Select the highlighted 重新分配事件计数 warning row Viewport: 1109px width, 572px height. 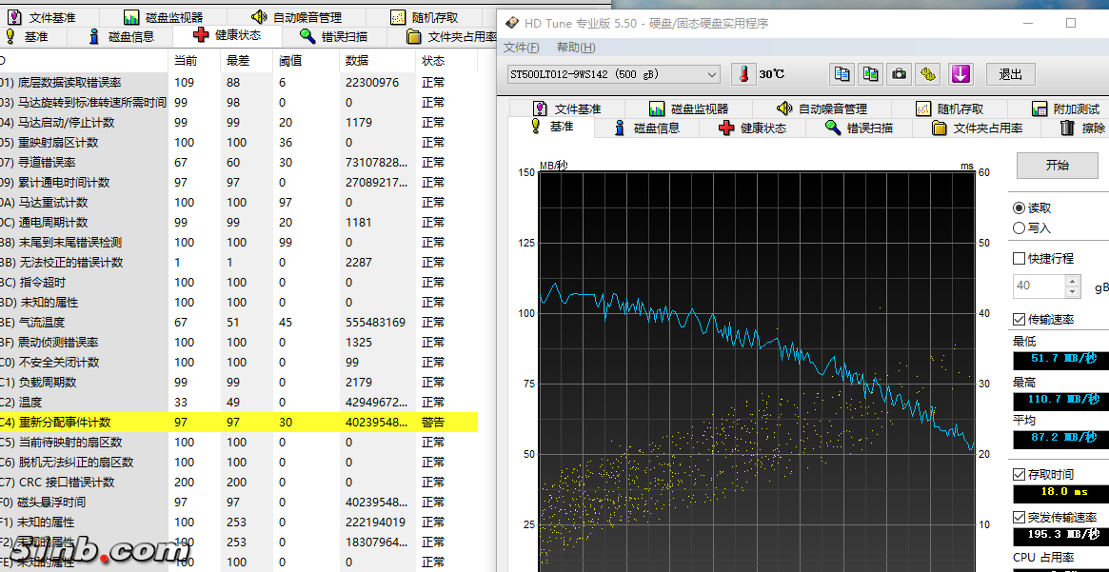click(238, 422)
